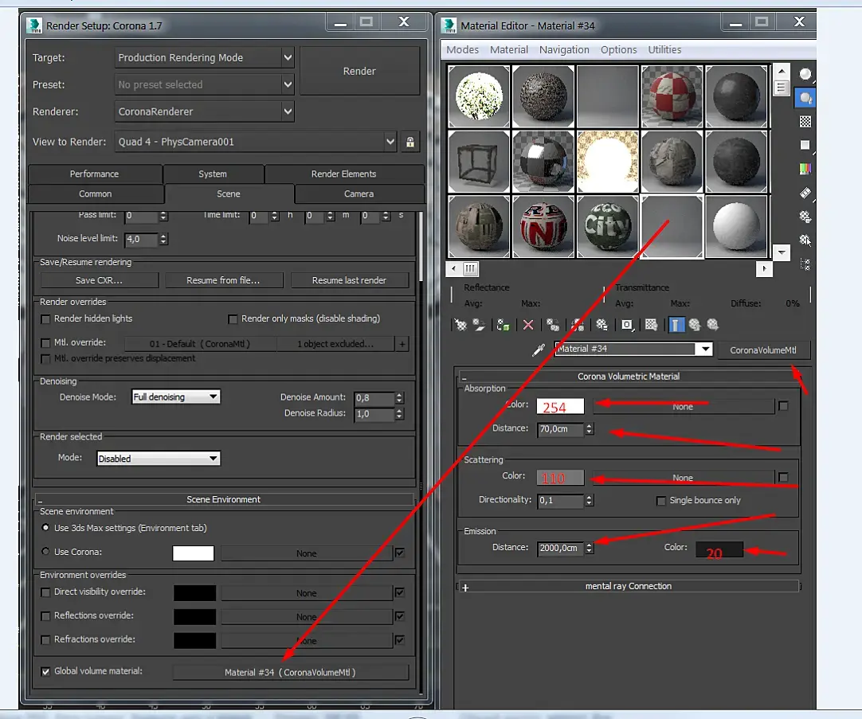Click Go Forward to Sibling icon

pos(713,325)
